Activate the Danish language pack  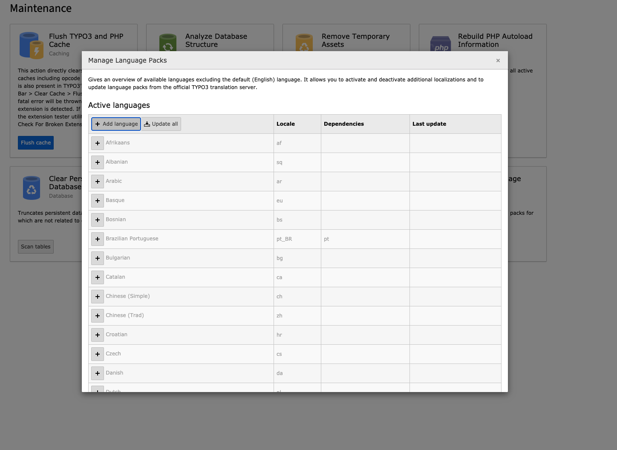tap(97, 373)
